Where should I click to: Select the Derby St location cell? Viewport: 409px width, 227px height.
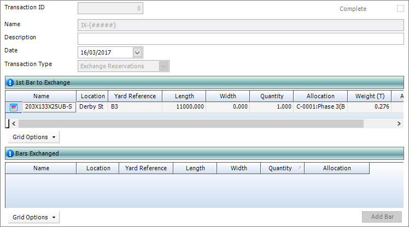click(x=92, y=107)
